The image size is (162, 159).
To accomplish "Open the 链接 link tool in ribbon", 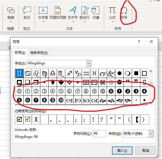I will 11,13.
